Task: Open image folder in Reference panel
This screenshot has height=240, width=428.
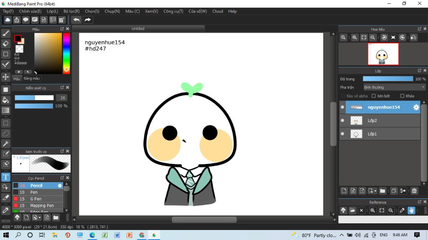Action: pyautogui.click(x=352, y=210)
